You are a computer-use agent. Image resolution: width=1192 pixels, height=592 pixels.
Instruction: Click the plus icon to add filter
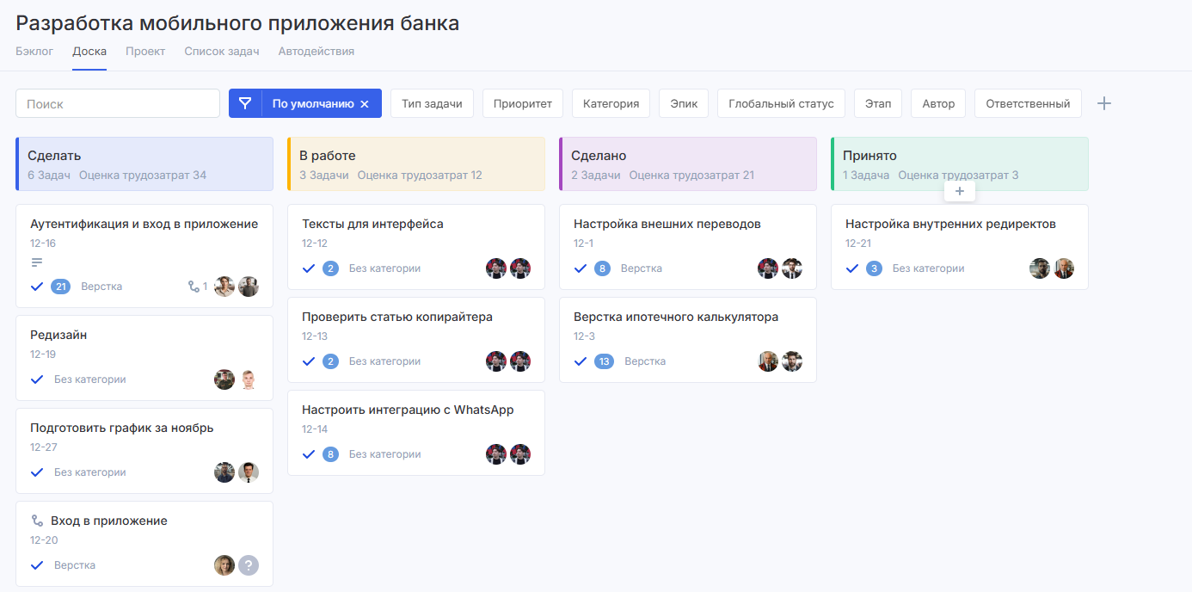point(1104,103)
